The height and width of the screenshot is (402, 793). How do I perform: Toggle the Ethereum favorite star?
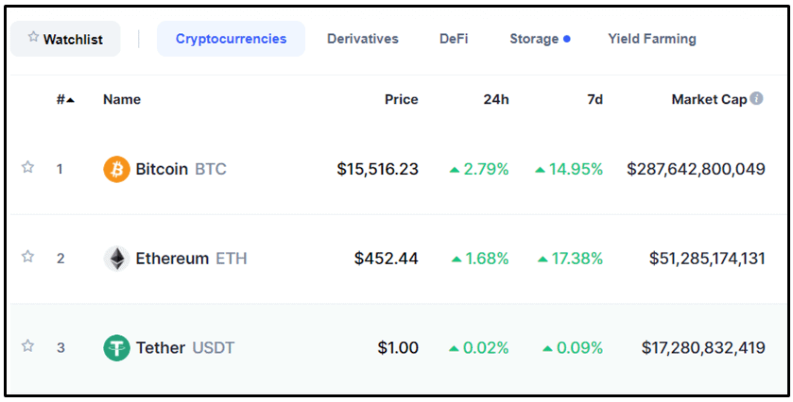click(27, 257)
